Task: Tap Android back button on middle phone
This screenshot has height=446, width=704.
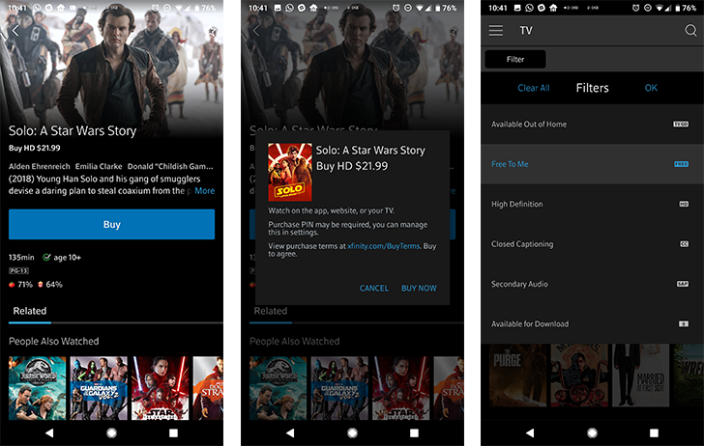Action: [290, 432]
